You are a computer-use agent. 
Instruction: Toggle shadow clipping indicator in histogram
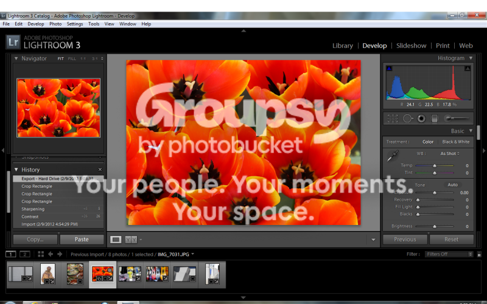[389, 68]
